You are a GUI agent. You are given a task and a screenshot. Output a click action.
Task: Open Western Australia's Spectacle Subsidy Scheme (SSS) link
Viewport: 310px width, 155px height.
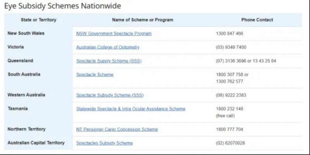[110, 95]
